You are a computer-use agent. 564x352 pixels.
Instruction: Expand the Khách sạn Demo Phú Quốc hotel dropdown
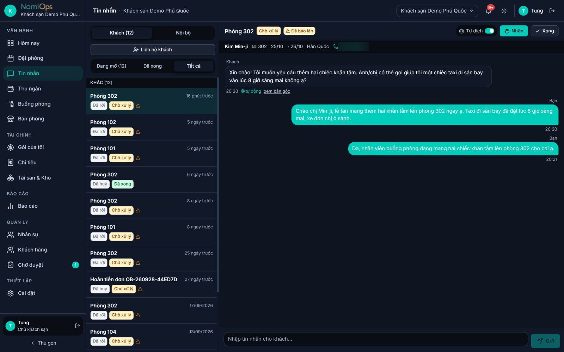click(x=437, y=11)
